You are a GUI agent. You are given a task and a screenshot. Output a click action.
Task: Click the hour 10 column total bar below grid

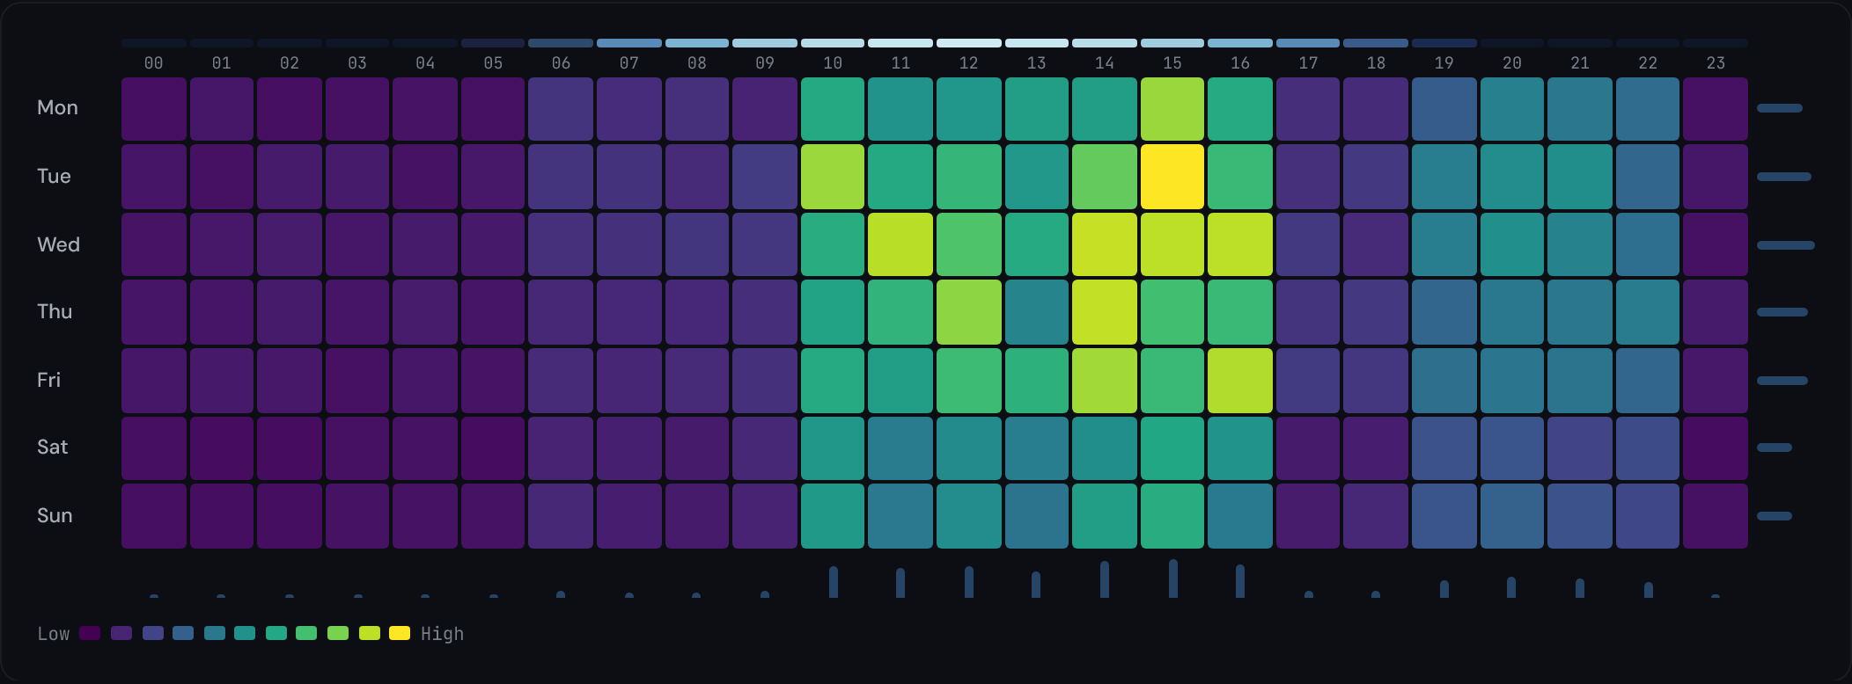[x=834, y=582]
